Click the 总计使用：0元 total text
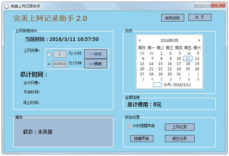Viewport: 229px width, 156px height. click(x=144, y=104)
